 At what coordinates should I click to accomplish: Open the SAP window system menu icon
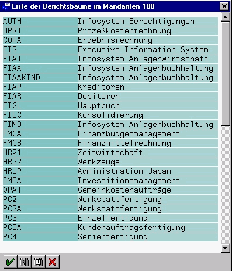click(5, 6)
